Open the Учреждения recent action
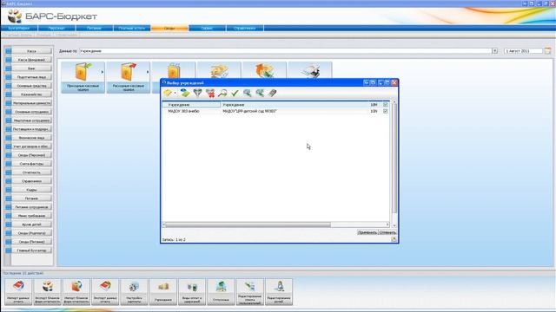The height and width of the screenshot is (312, 556). pyautogui.click(x=163, y=292)
